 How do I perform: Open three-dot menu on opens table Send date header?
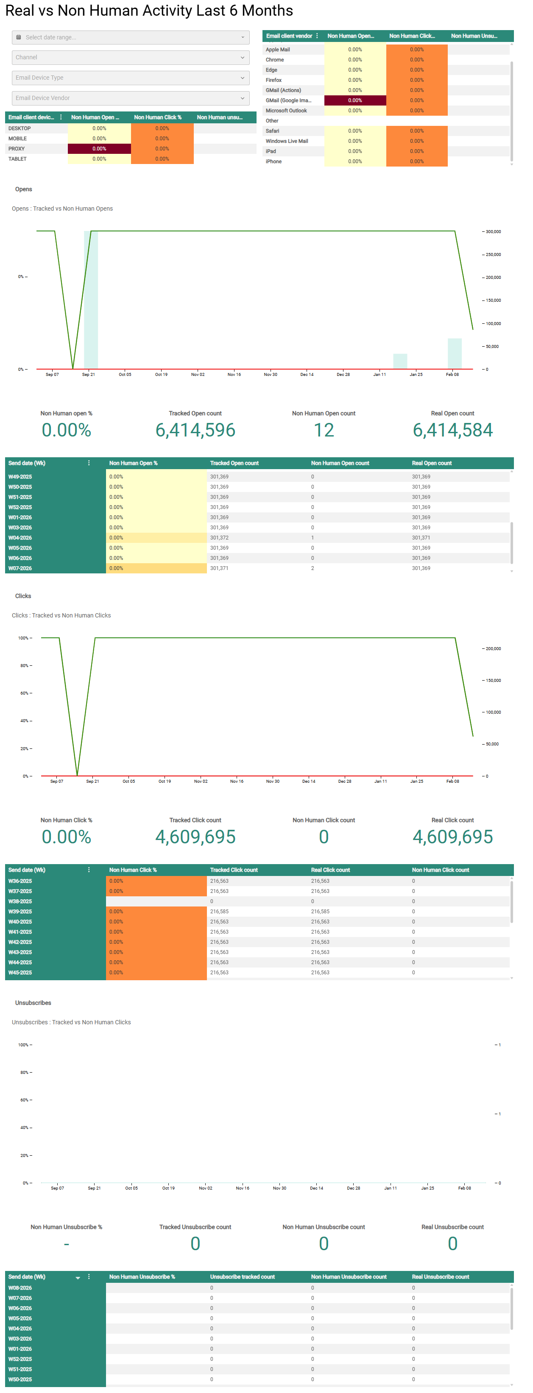point(89,463)
